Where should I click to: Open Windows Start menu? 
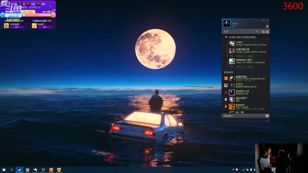pyautogui.click(x=3, y=170)
